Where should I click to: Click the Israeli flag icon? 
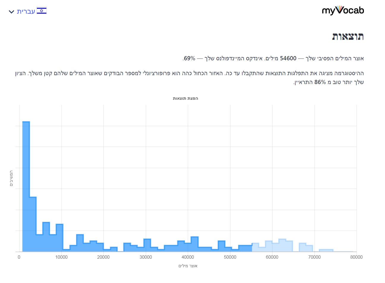pyautogui.click(x=42, y=11)
